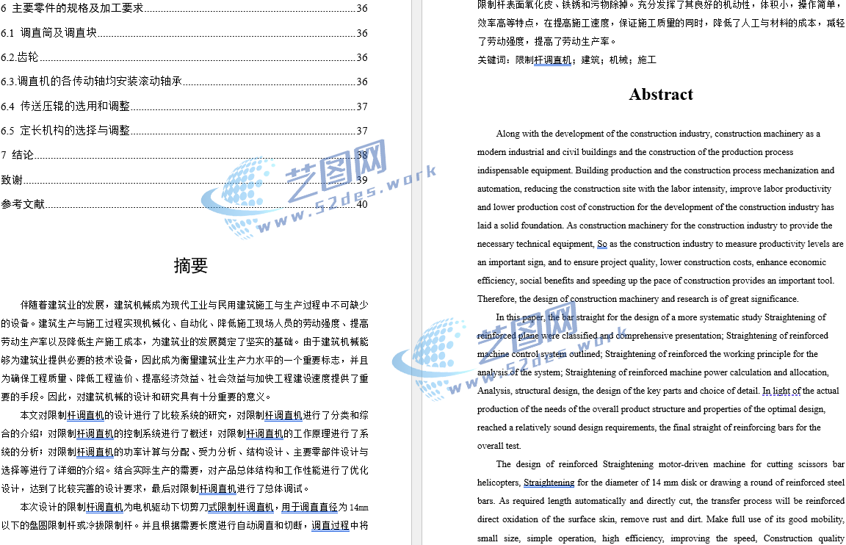Click the Chinese paragraph starting "本文对限制杆调直机"
Viewport: 846px width, 545px height.
(184, 452)
